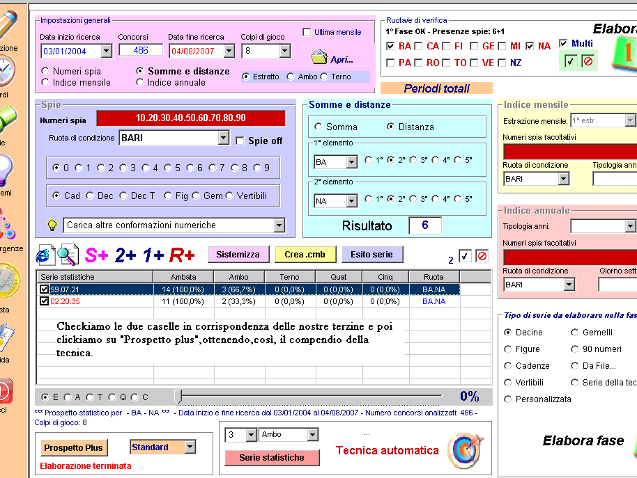
Task: Expand the Colpi di gioco dropdown
Action: pos(285,51)
